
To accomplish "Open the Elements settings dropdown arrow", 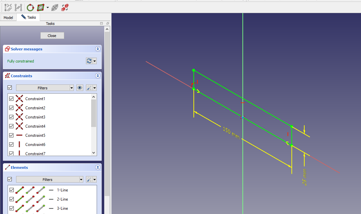I will pos(94,180).
